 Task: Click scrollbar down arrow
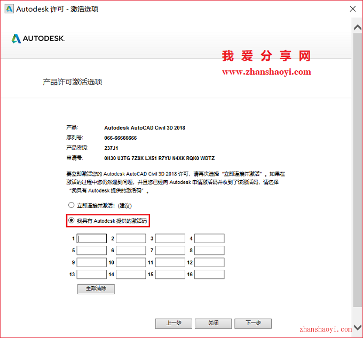click(358, 327)
